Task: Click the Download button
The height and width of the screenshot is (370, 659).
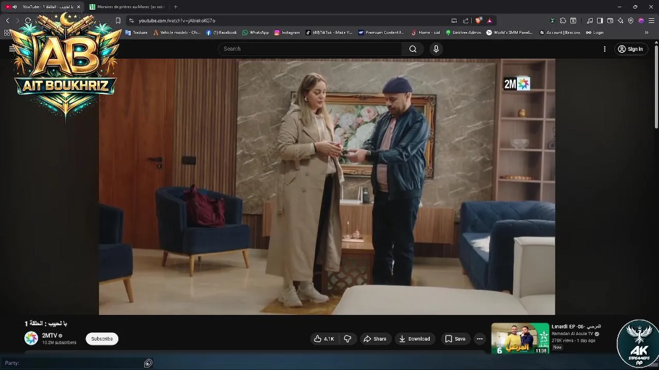Action: (x=414, y=339)
